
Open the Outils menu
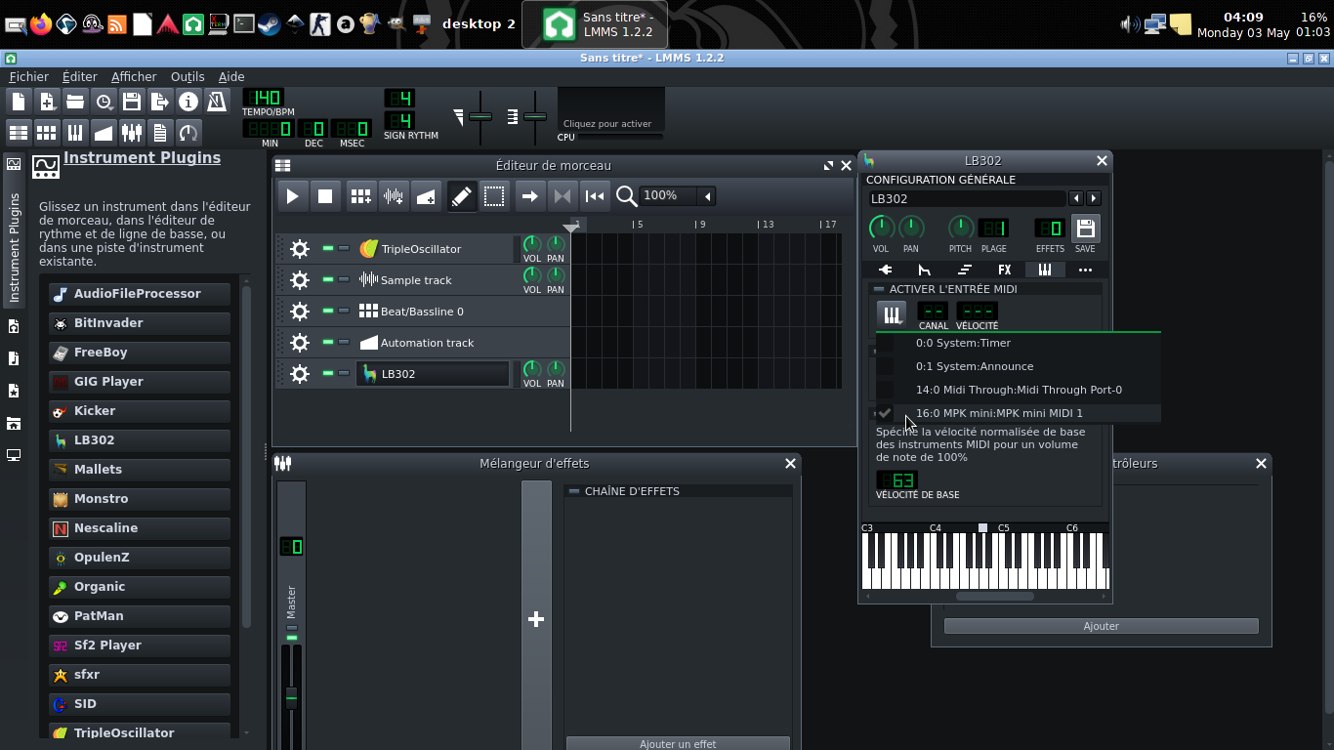point(188,77)
